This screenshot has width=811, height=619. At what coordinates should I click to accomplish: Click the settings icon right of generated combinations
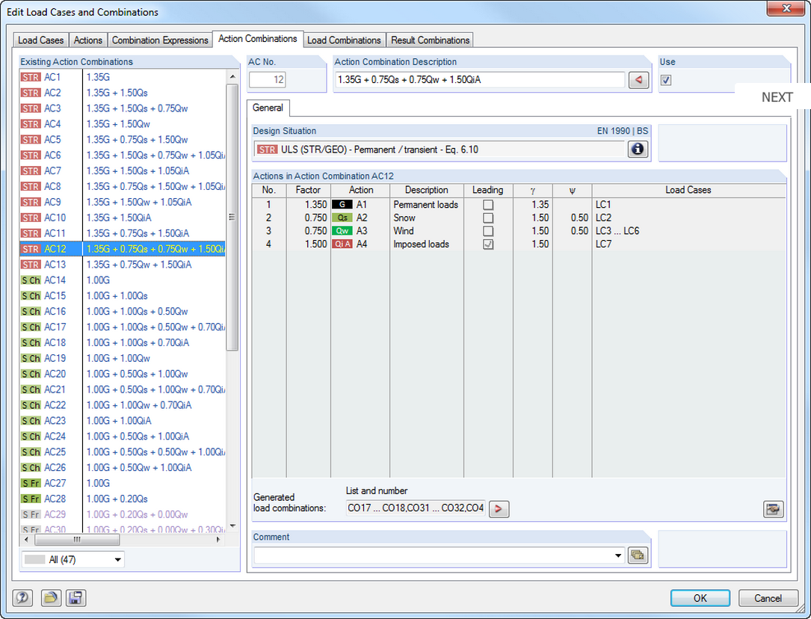[773, 509]
